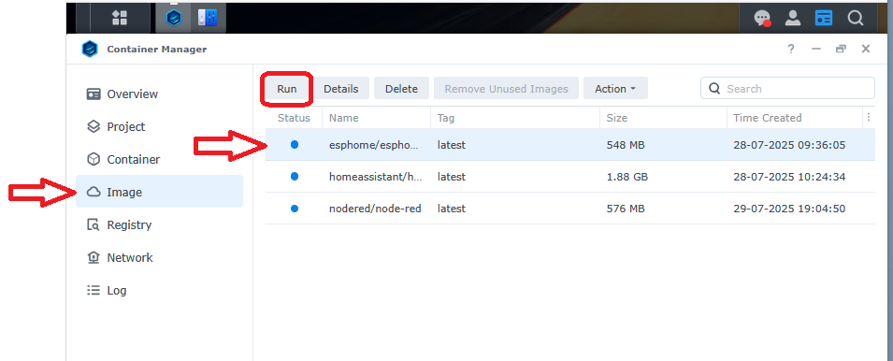Click the Container cube icon

point(94,159)
